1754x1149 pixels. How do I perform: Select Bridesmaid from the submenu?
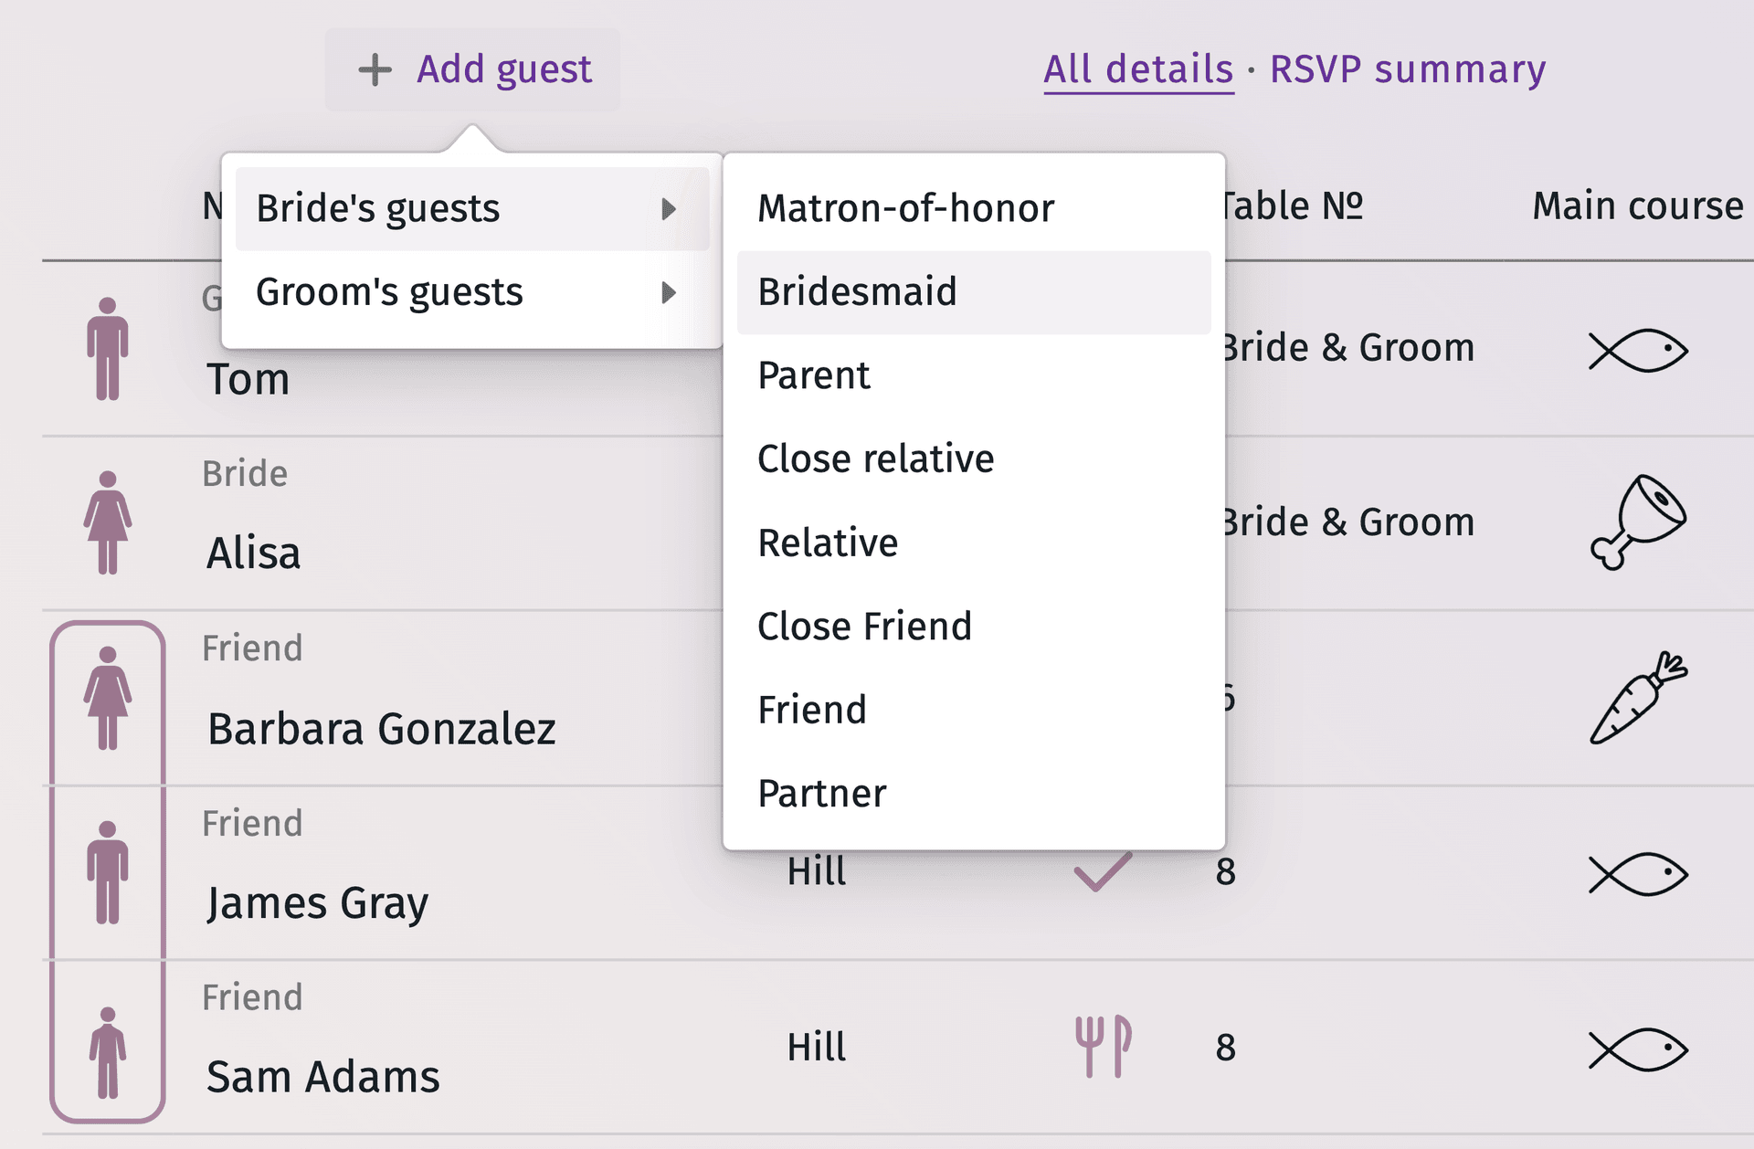coord(857,291)
